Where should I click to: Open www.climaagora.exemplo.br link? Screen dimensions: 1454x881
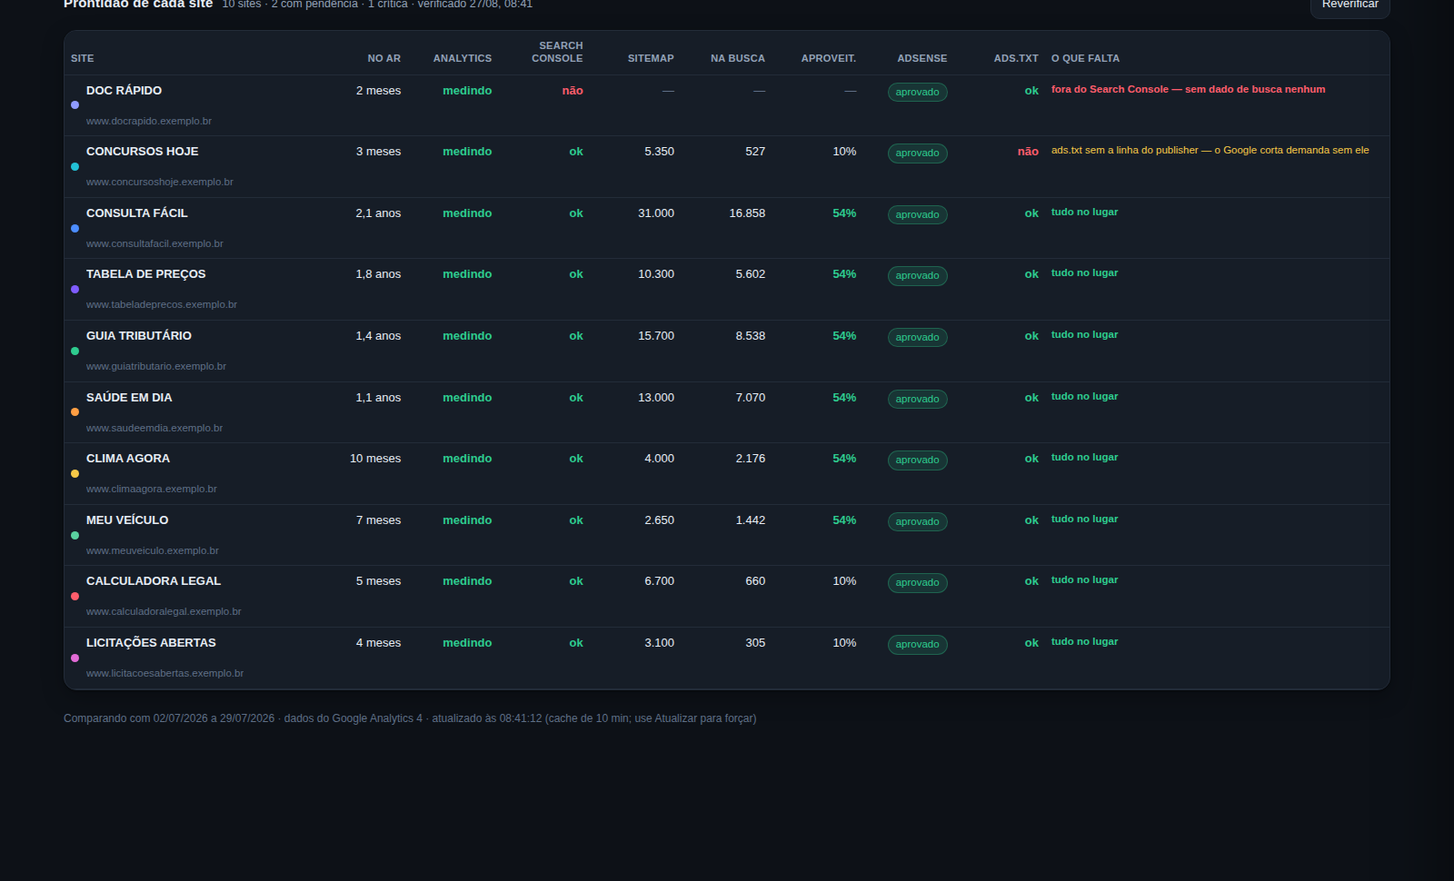(152, 489)
